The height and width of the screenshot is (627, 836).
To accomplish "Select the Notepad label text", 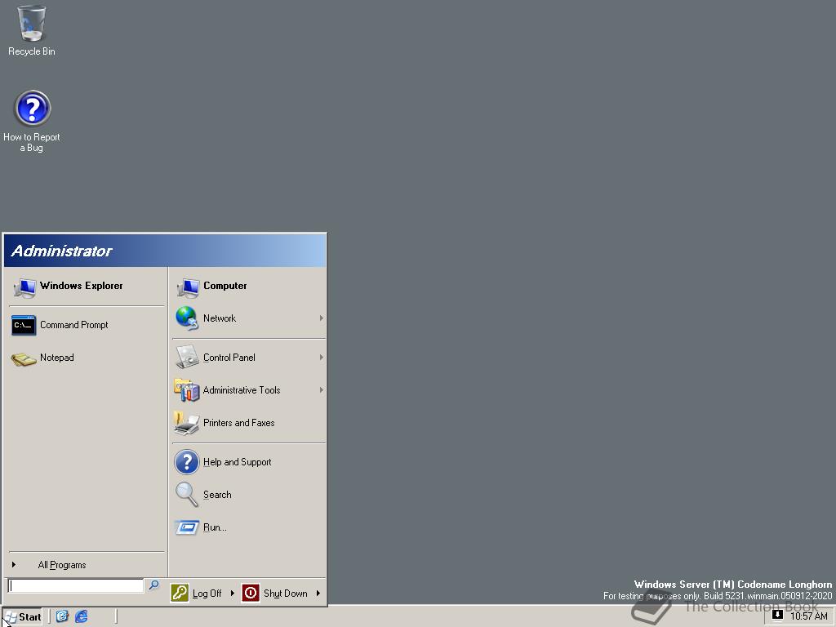I will pyautogui.click(x=57, y=358).
